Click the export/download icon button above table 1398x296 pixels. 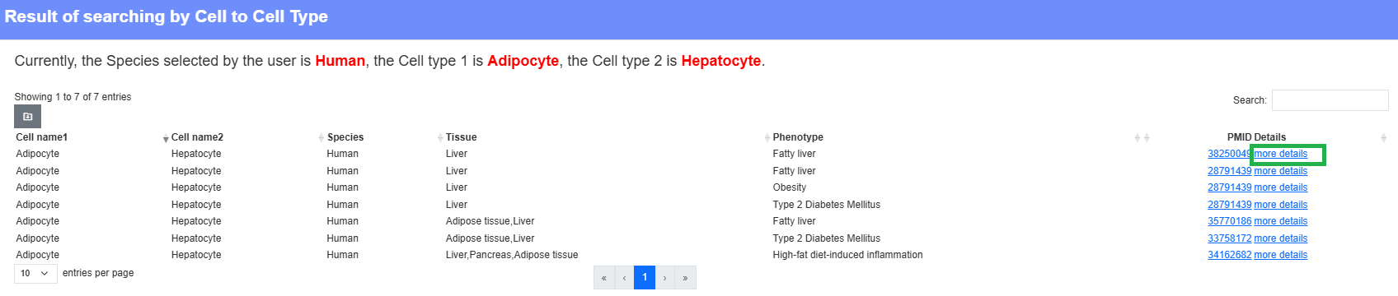click(27, 117)
